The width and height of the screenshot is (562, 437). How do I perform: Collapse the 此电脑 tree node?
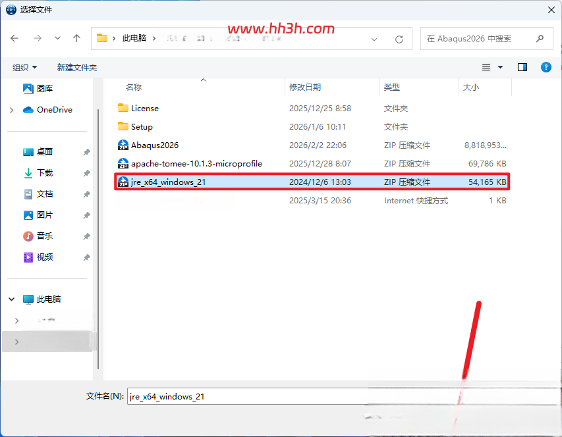click(11, 299)
